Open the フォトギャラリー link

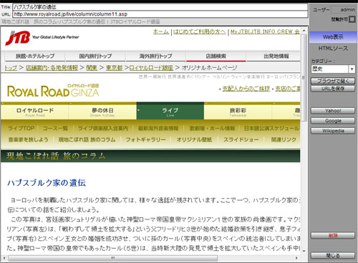point(145,139)
